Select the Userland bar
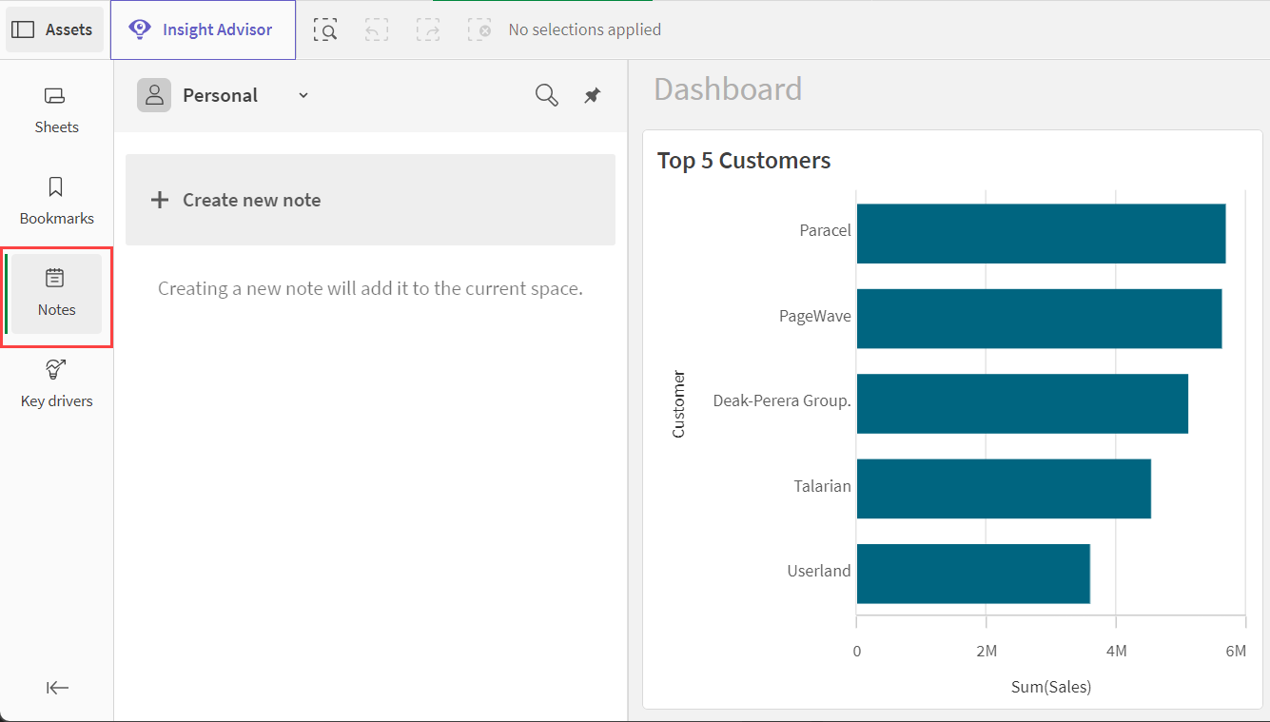This screenshot has width=1270, height=722. (973, 574)
